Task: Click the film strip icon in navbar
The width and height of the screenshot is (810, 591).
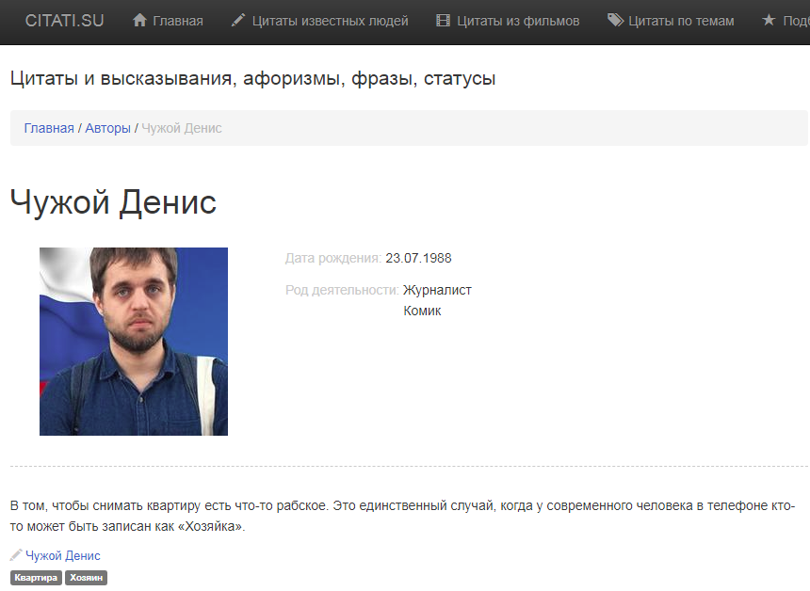Action: click(443, 20)
